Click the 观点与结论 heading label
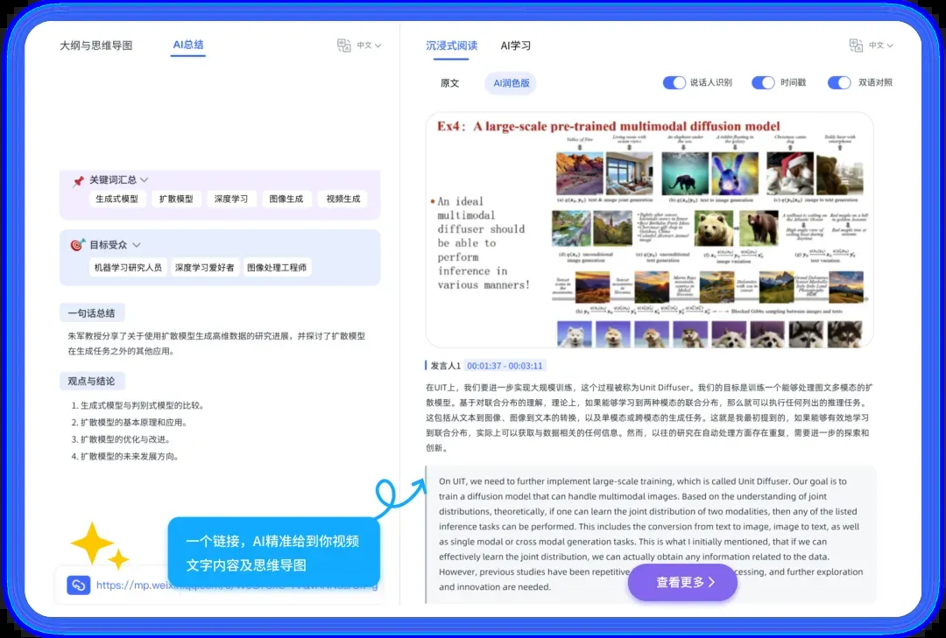The height and width of the screenshot is (638, 946). point(92,381)
